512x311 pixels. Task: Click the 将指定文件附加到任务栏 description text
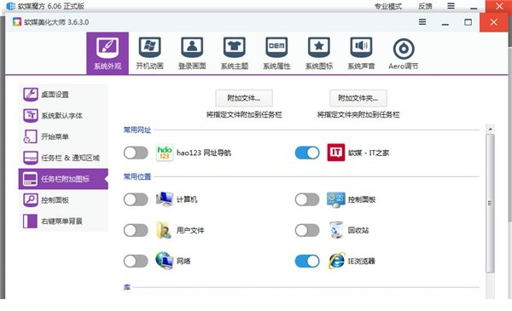click(244, 115)
